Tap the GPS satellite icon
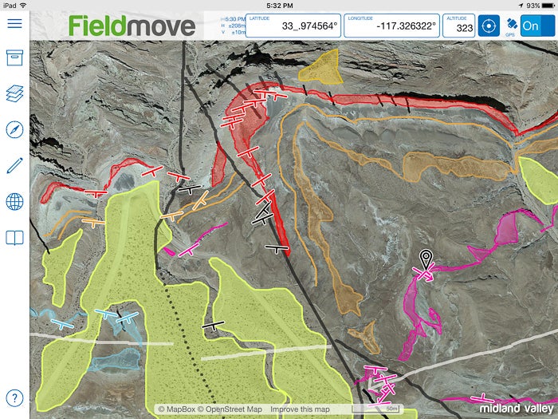 tap(510, 23)
